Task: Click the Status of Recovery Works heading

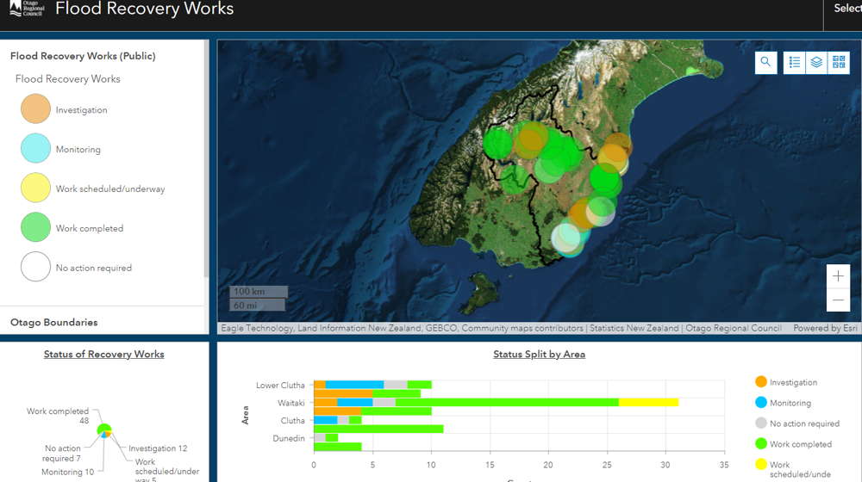Action: point(104,354)
